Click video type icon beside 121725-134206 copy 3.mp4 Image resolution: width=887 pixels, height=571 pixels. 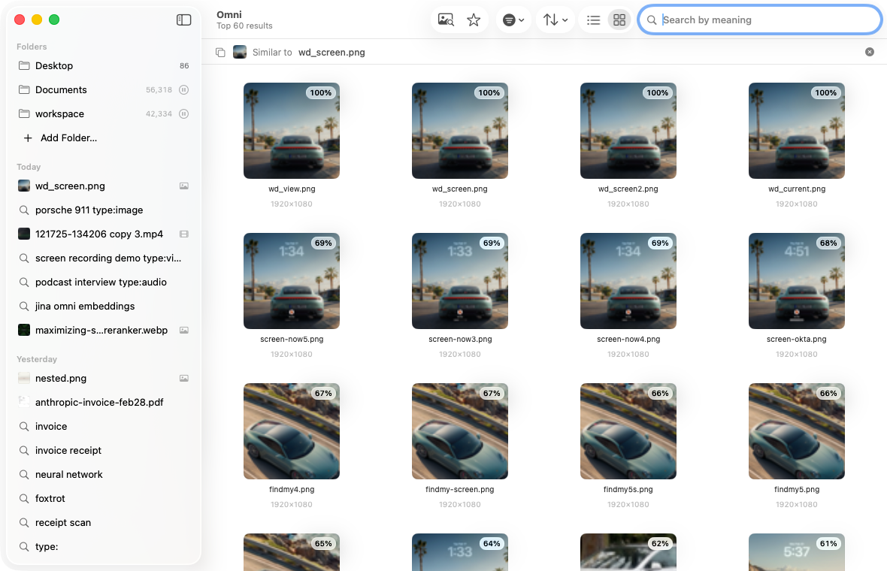[184, 234]
